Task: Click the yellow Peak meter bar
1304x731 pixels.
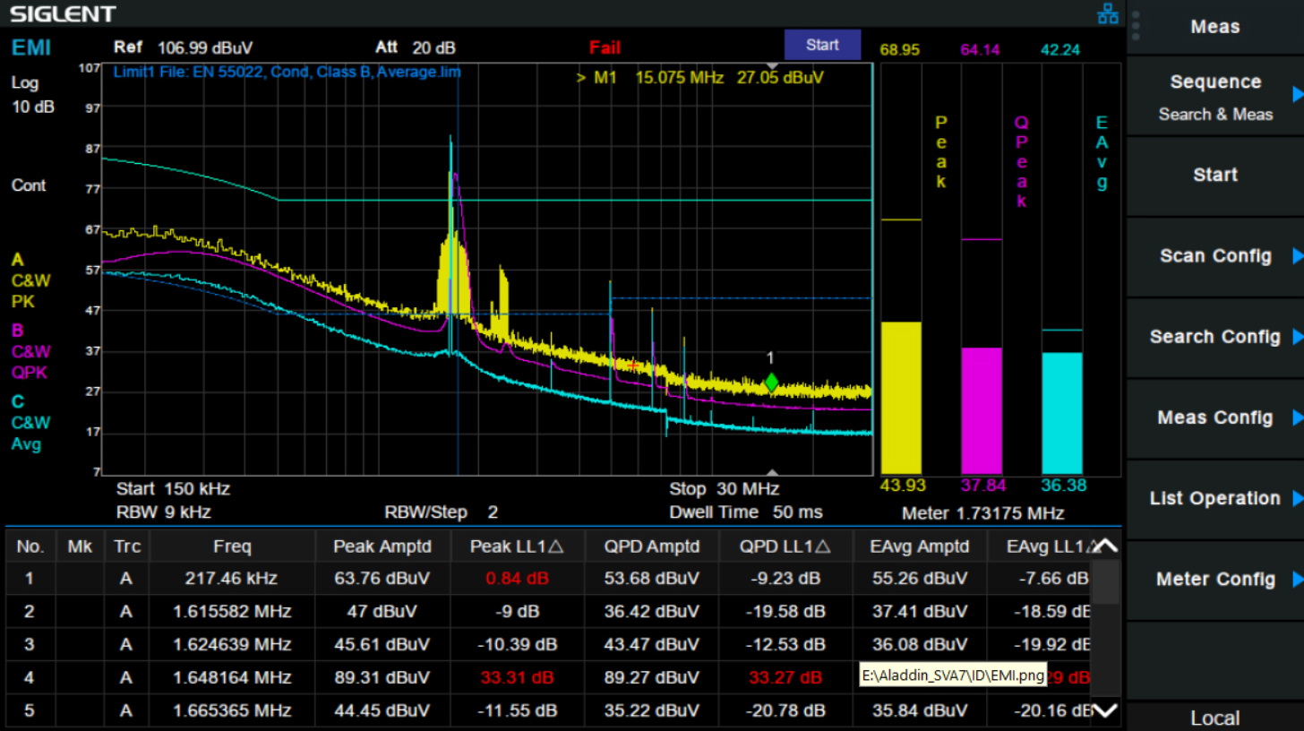Action: 901,397
